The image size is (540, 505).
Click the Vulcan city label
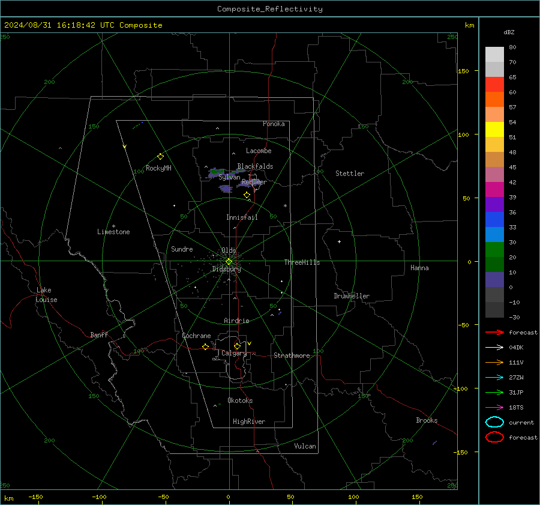pos(305,446)
